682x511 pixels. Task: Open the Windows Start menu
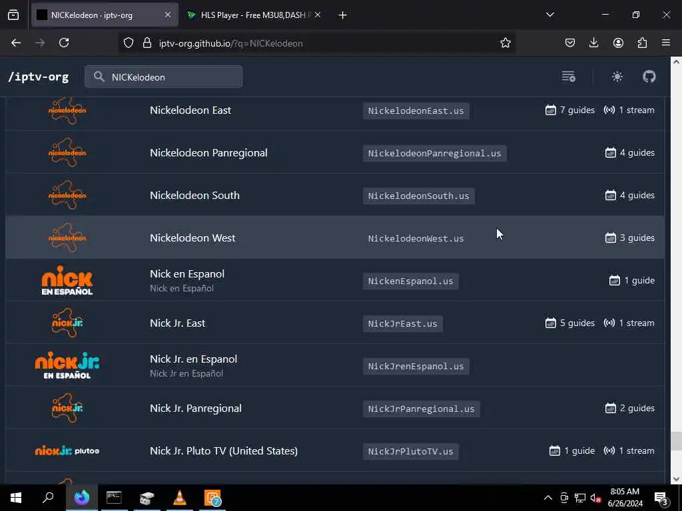(16, 498)
